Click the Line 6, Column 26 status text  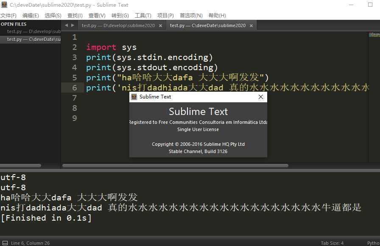[30, 243]
